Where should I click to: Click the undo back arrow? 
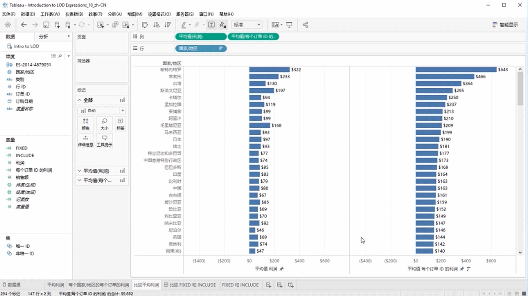(x=23, y=25)
